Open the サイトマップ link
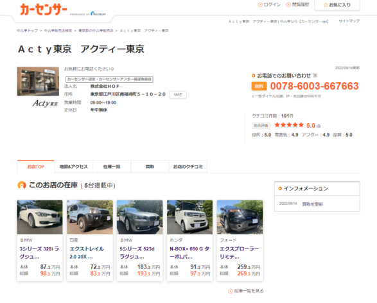This screenshot has width=377, height=303. pyautogui.click(x=349, y=21)
